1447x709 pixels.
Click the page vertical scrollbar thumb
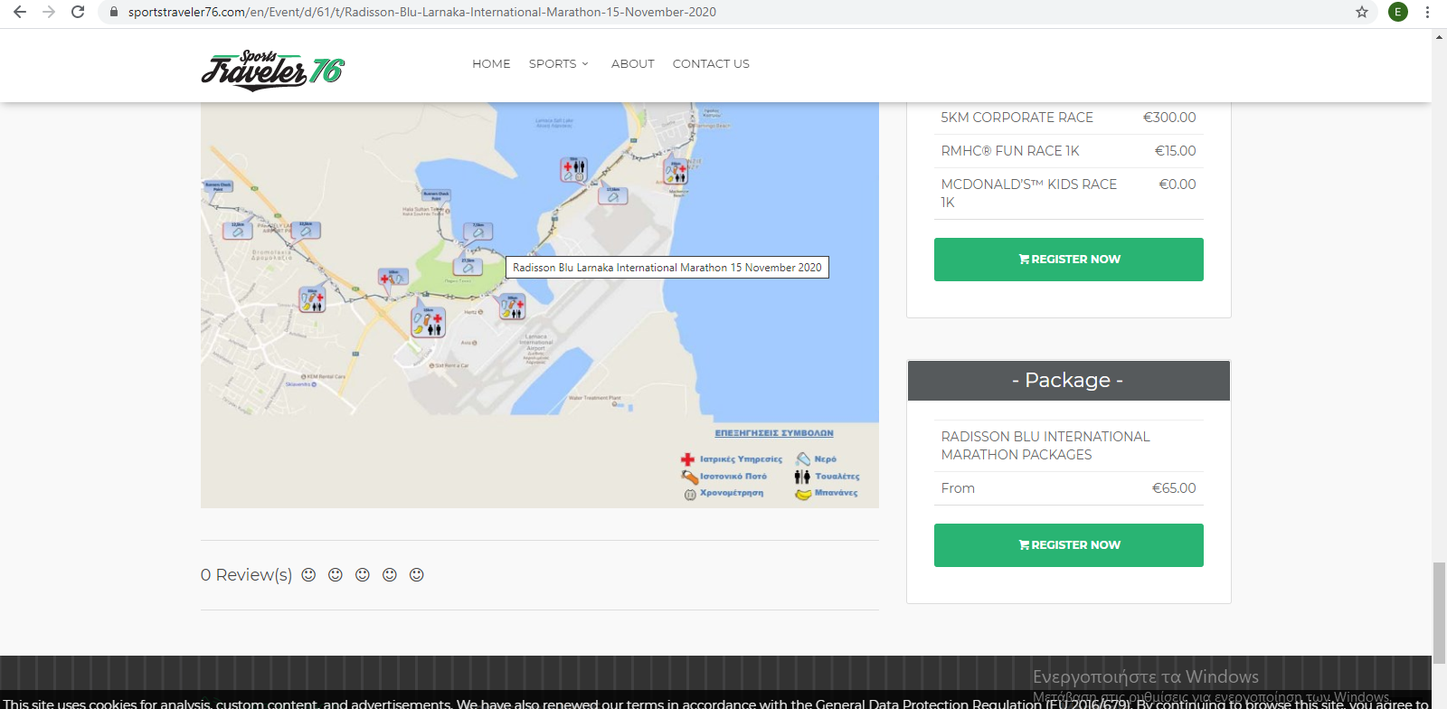point(1439,612)
